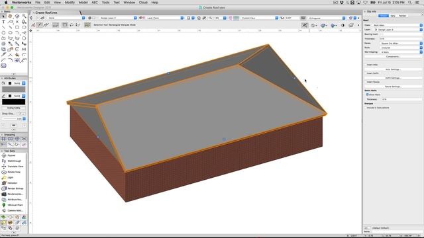
Task: Toggle Snap to Object in Snapping palette
Action: [11, 139]
